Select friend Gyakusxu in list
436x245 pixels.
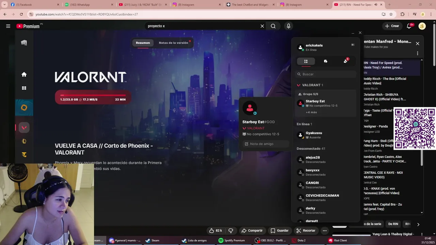coord(326,135)
